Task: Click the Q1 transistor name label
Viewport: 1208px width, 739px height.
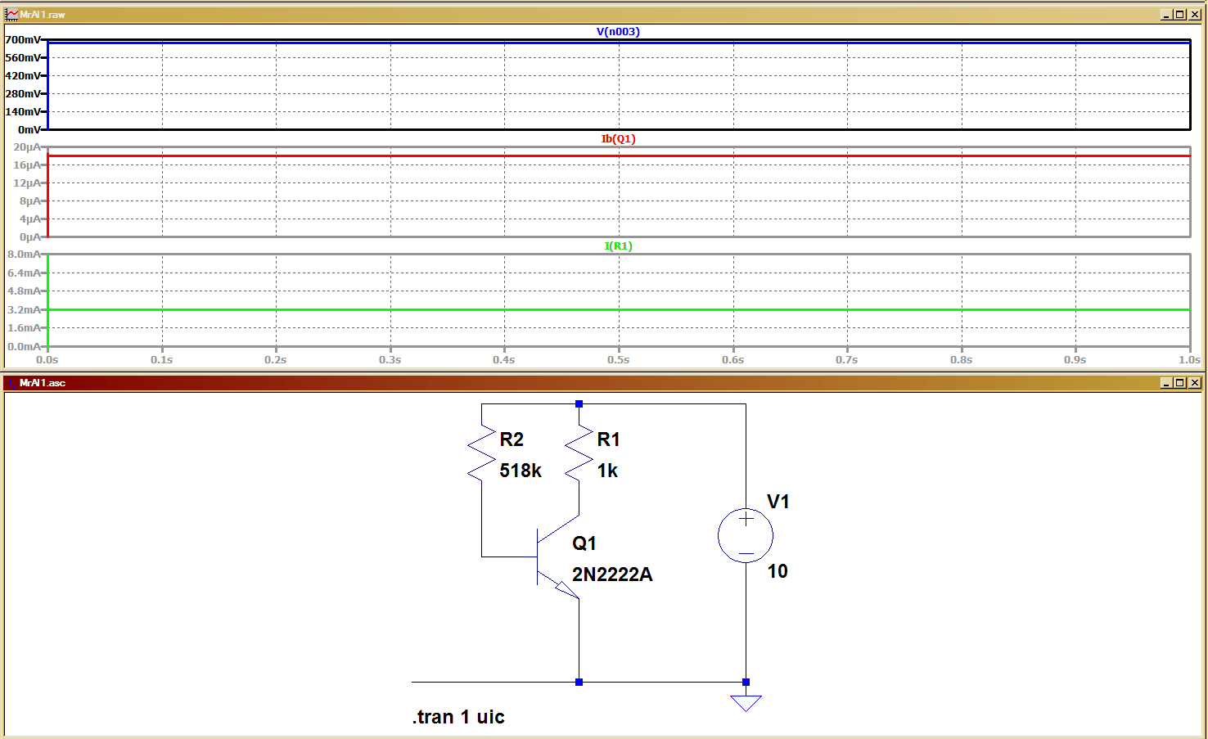Action: [x=584, y=543]
